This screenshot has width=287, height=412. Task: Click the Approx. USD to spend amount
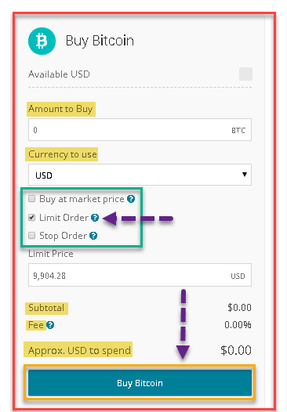coord(236,350)
